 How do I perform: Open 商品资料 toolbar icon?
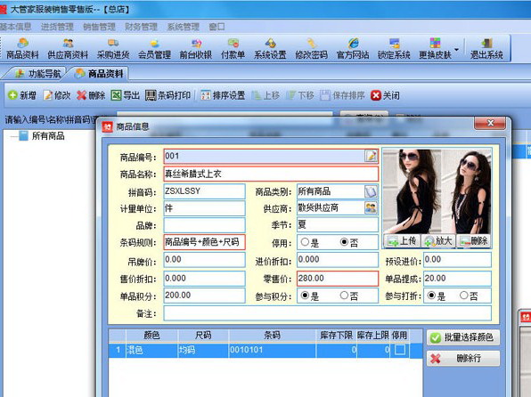[22, 49]
